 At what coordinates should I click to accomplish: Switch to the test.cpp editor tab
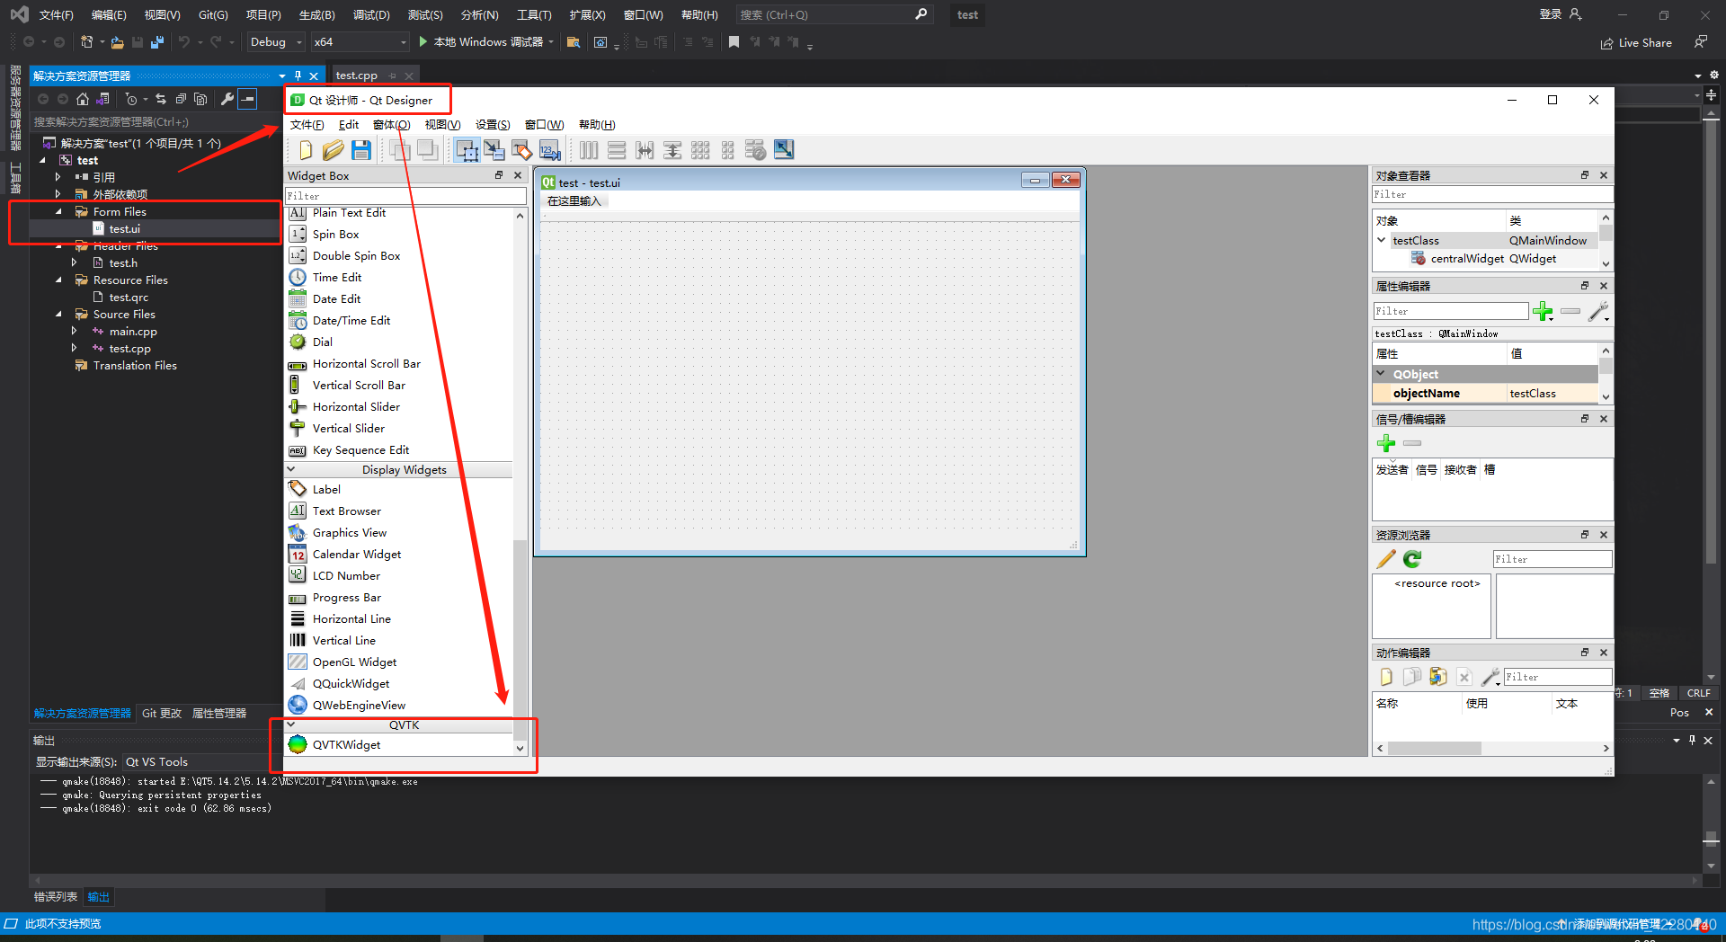[357, 76]
